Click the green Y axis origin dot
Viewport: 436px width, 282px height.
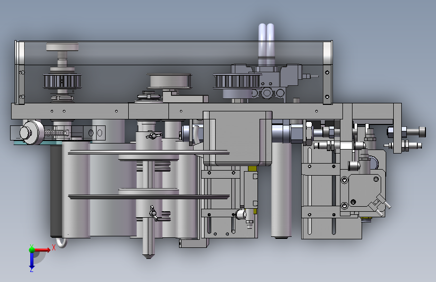click(32, 249)
